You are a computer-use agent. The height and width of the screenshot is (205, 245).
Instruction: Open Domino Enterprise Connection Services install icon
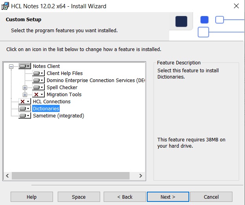point(38,81)
